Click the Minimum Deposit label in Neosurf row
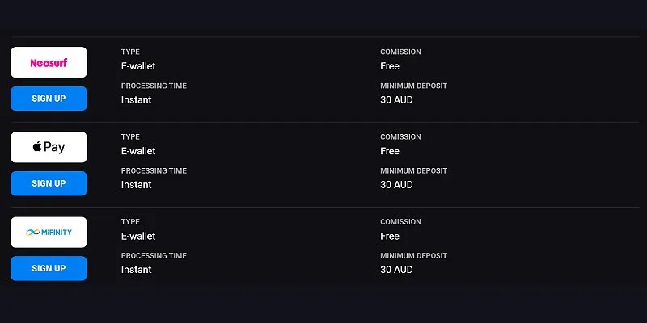 coord(414,86)
